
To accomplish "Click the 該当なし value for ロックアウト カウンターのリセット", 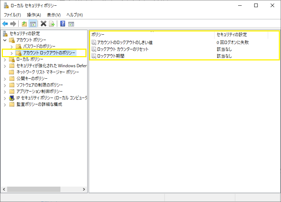I will tap(224, 49).
